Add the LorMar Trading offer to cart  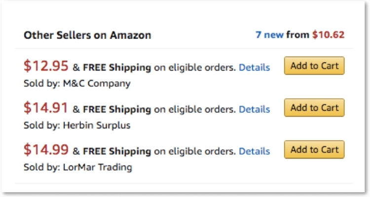click(x=314, y=150)
